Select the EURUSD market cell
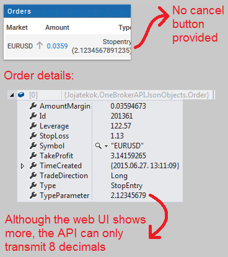228x257 pixels. click(x=20, y=46)
